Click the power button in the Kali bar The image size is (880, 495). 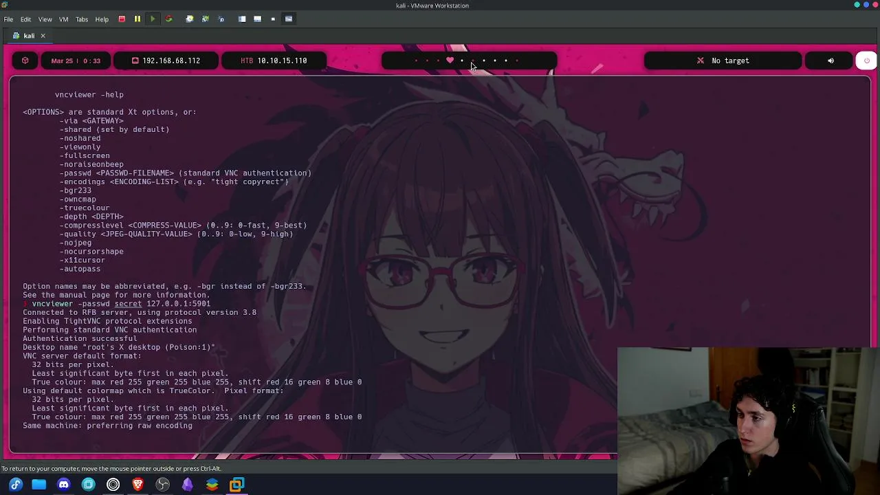point(866,60)
